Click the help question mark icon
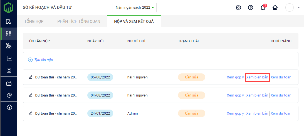This screenshot has height=136, width=304. [x=250, y=8]
